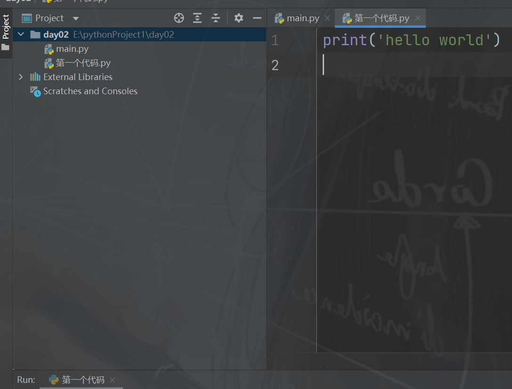This screenshot has height=389, width=512.
Task: Select 第一个代码.py in the project tree
Action: click(83, 63)
